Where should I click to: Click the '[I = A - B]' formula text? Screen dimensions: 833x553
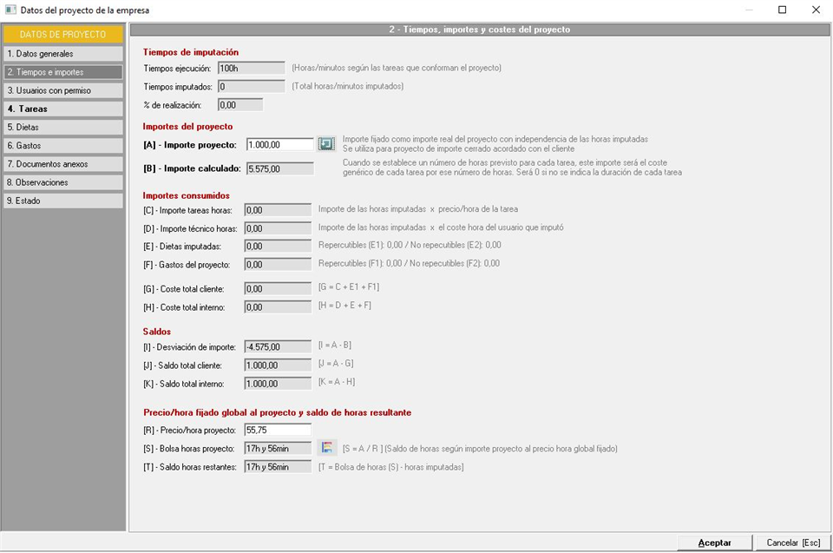pyautogui.click(x=335, y=346)
